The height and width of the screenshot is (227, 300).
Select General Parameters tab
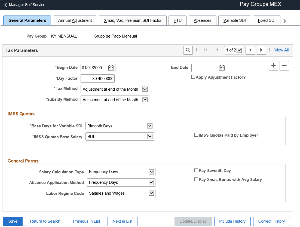tap(27, 20)
